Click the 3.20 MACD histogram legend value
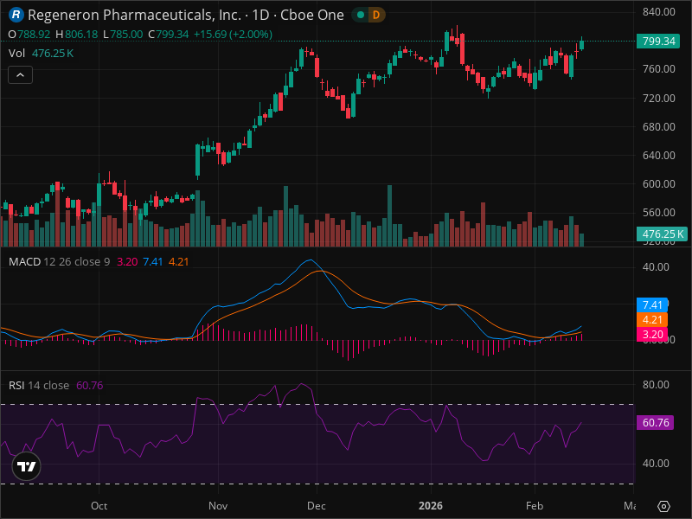The image size is (692, 519). coord(127,262)
